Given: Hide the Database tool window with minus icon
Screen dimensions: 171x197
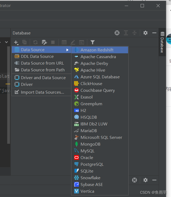Looking at the screenshot, I should pyautogui.click(x=154, y=33).
